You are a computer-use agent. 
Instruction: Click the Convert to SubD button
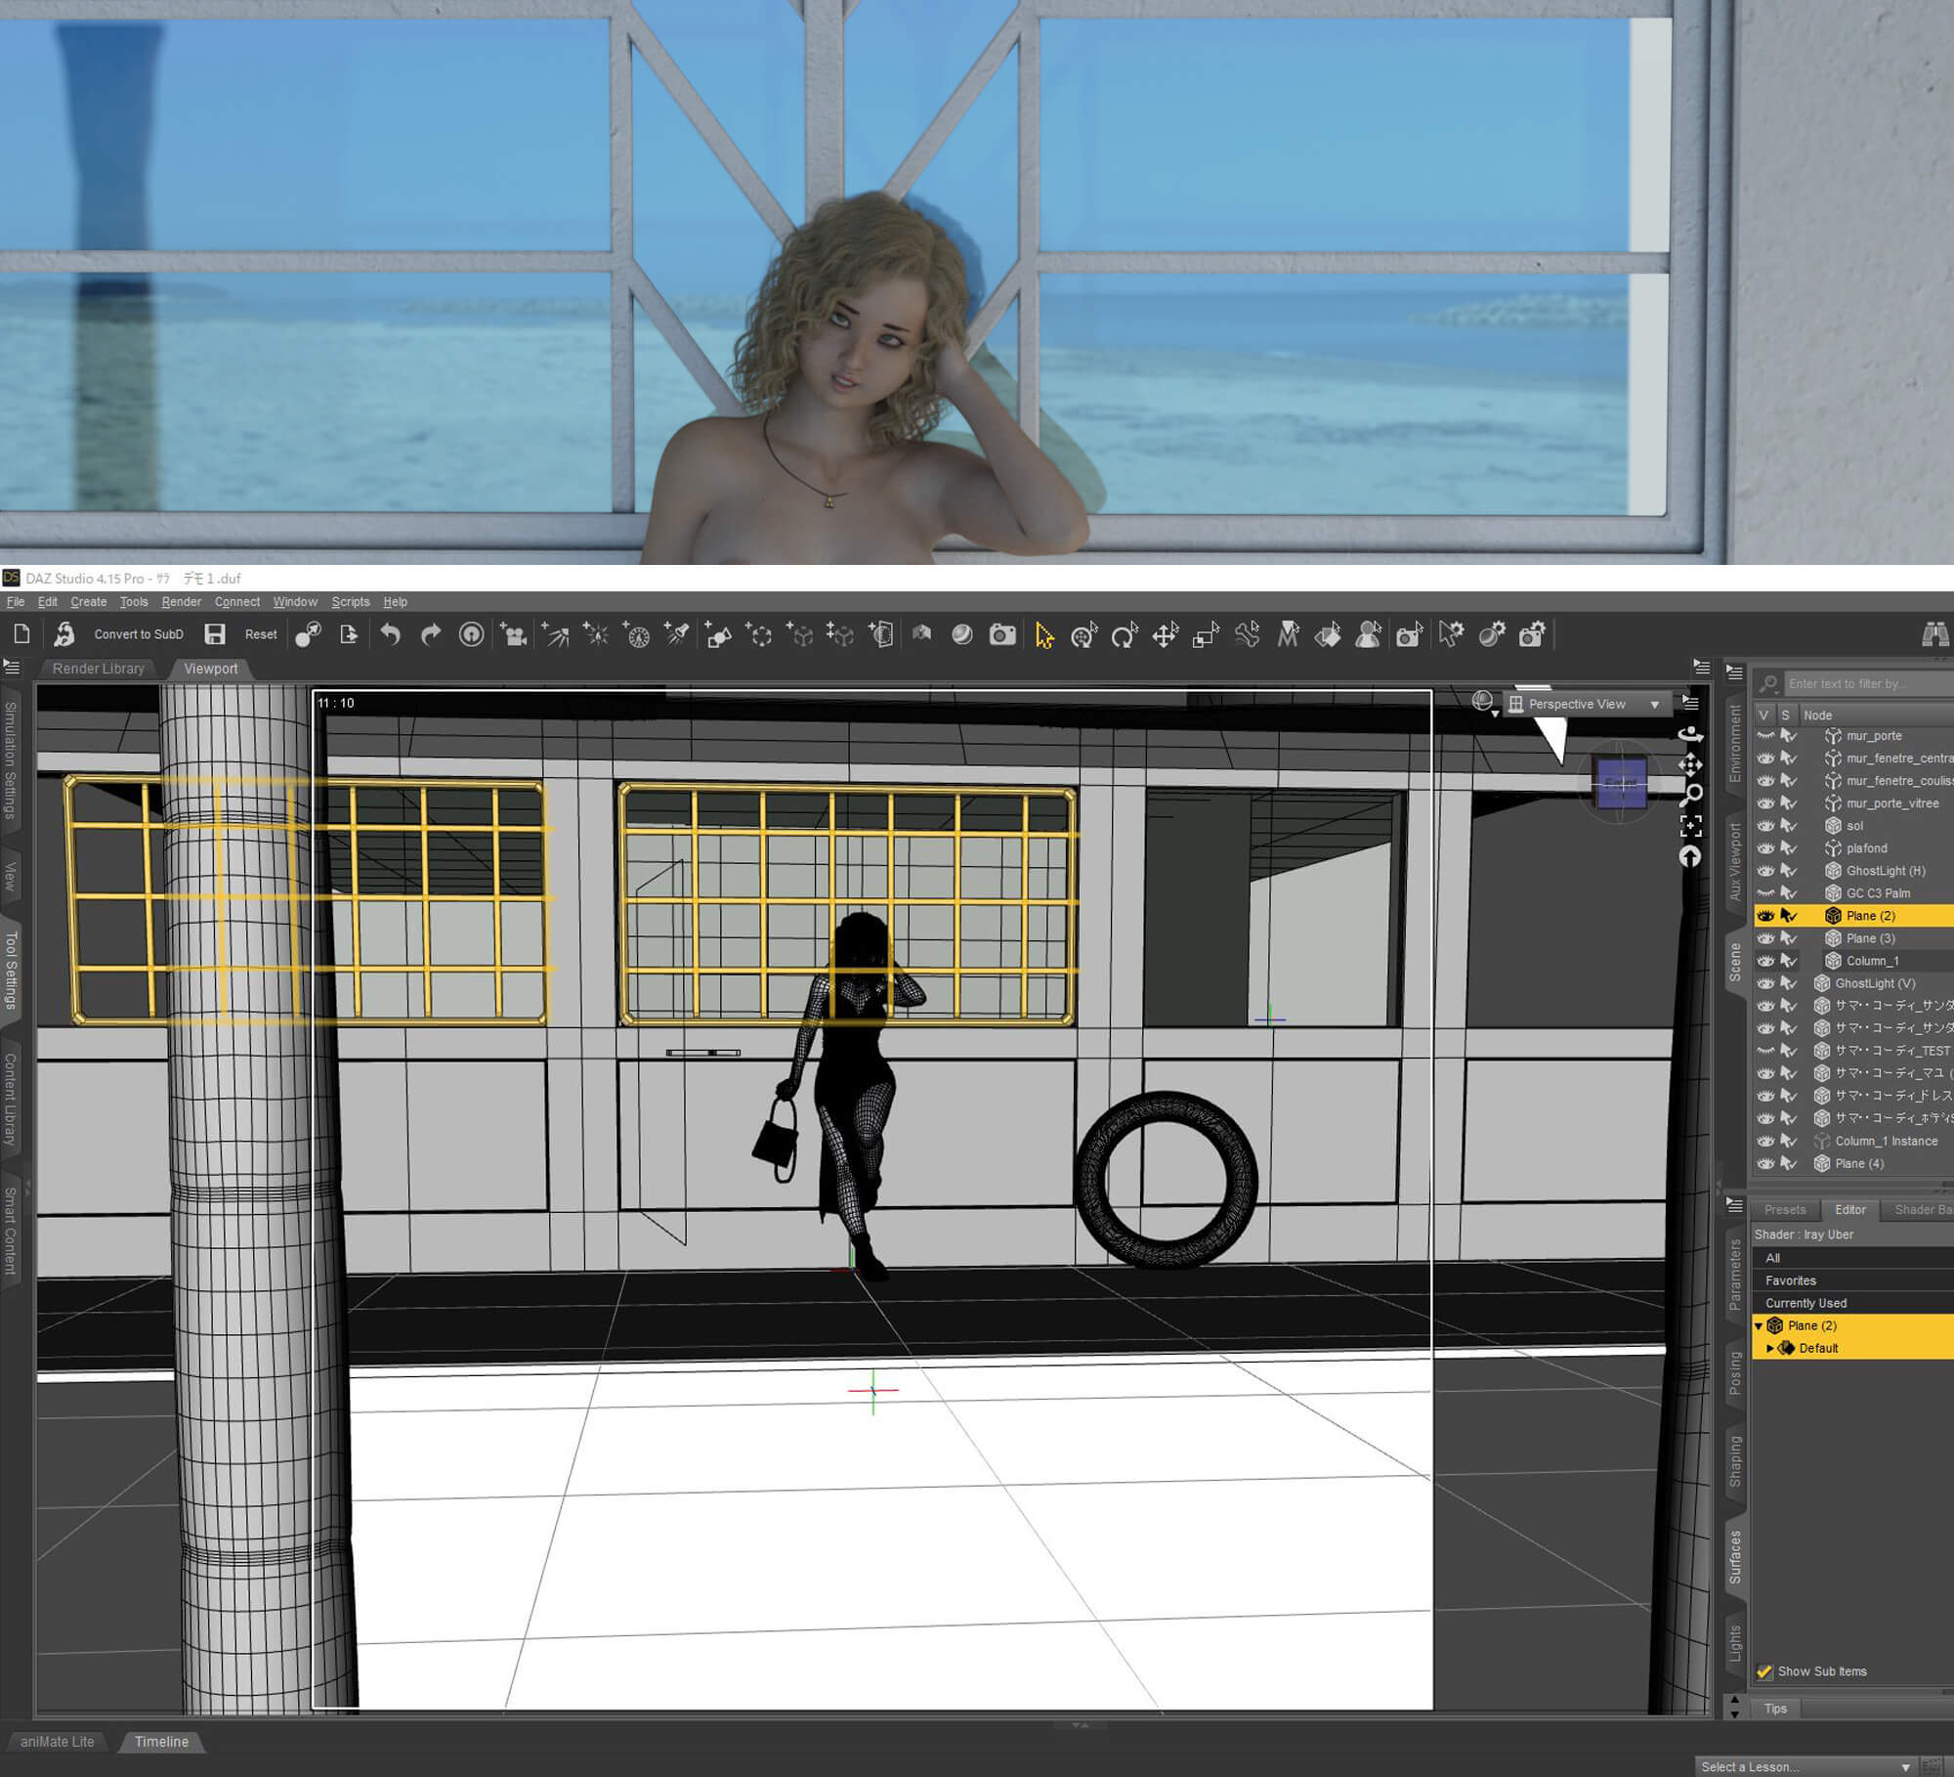(139, 634)
